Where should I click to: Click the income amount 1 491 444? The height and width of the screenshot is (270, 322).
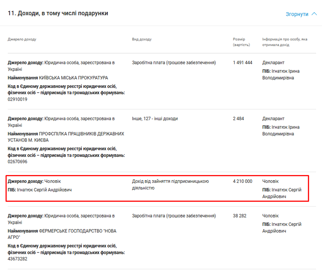[242, 63]
